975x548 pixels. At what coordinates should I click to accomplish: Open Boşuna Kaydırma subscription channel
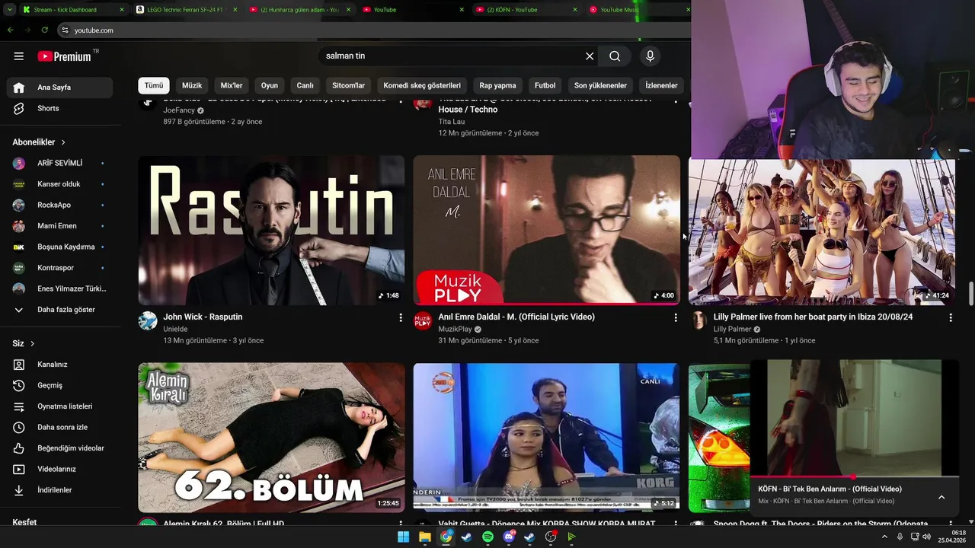click(59, 247)
